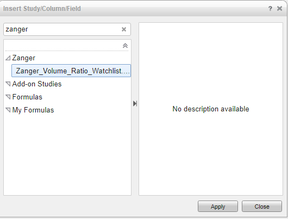This screenshot has width=288, height=219.
Task: Expand the My Formulas triangle
Action: point(8,110)
